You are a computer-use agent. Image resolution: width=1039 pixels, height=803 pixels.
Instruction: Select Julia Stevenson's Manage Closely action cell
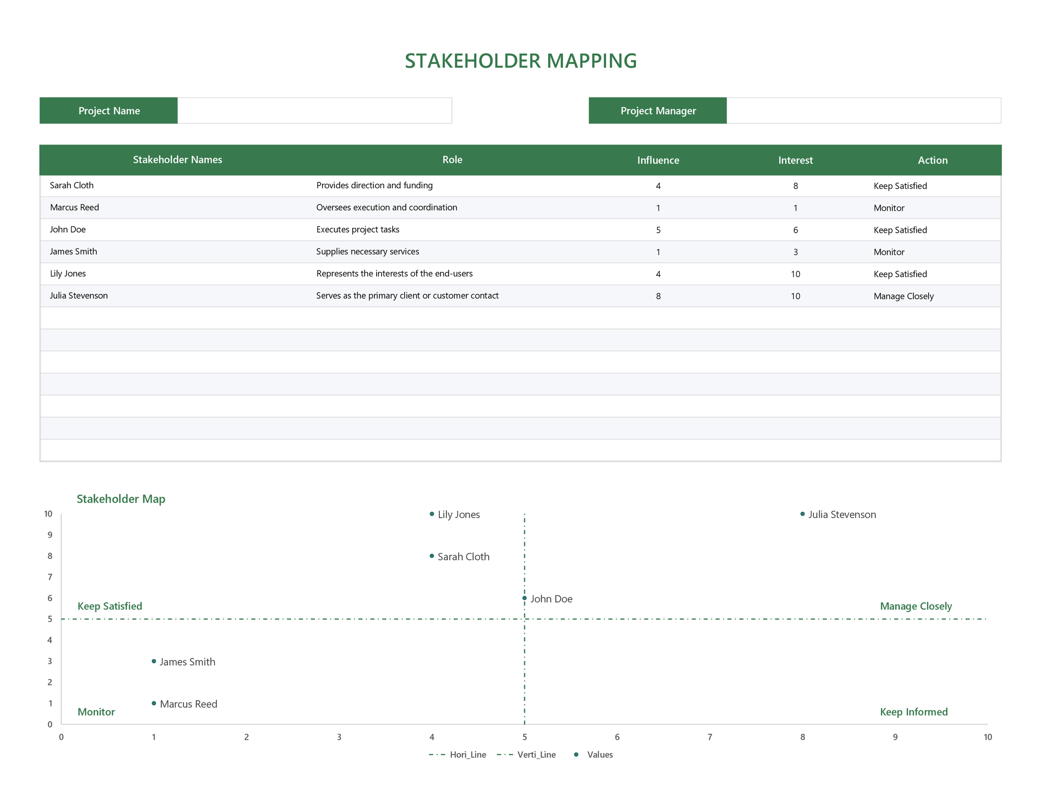click(x=903, y=296)
